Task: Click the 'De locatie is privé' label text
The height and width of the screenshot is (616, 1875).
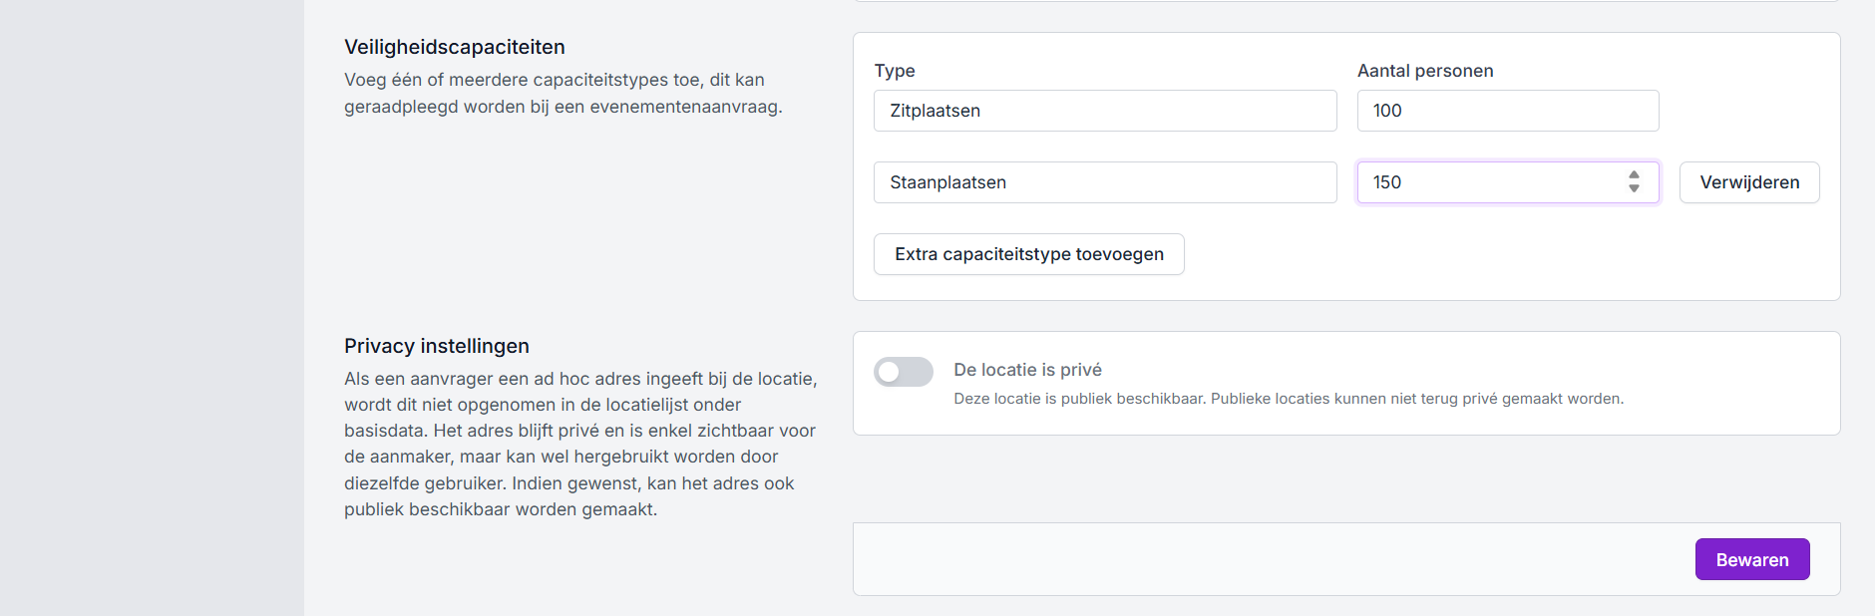Action: pos(1027,370)
